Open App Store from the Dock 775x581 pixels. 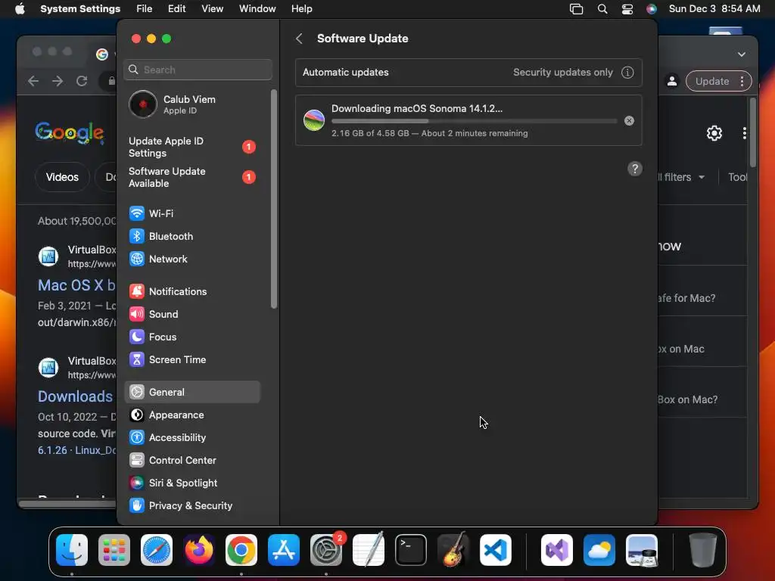284,550
